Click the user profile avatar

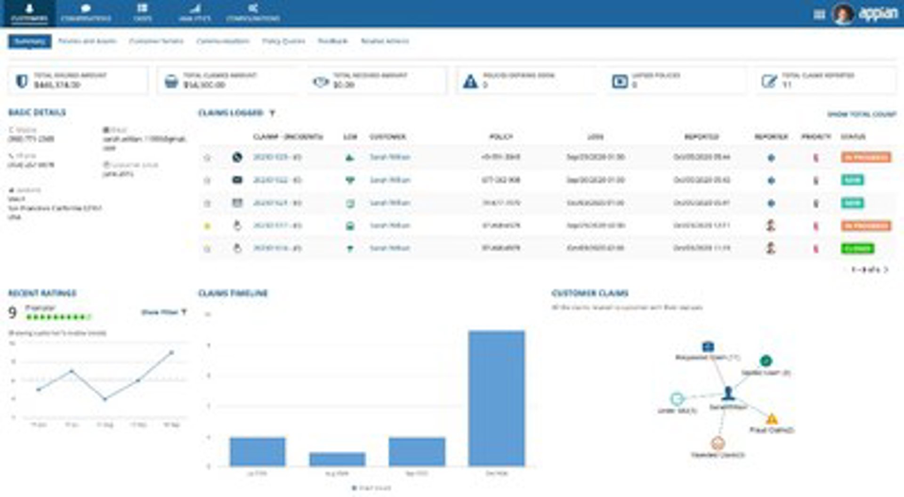tap(843, 14)
